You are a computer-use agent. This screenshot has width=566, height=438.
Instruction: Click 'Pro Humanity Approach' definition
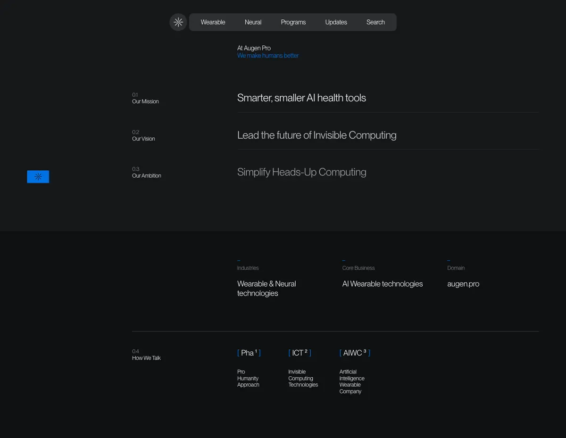(x=248, y=379)
